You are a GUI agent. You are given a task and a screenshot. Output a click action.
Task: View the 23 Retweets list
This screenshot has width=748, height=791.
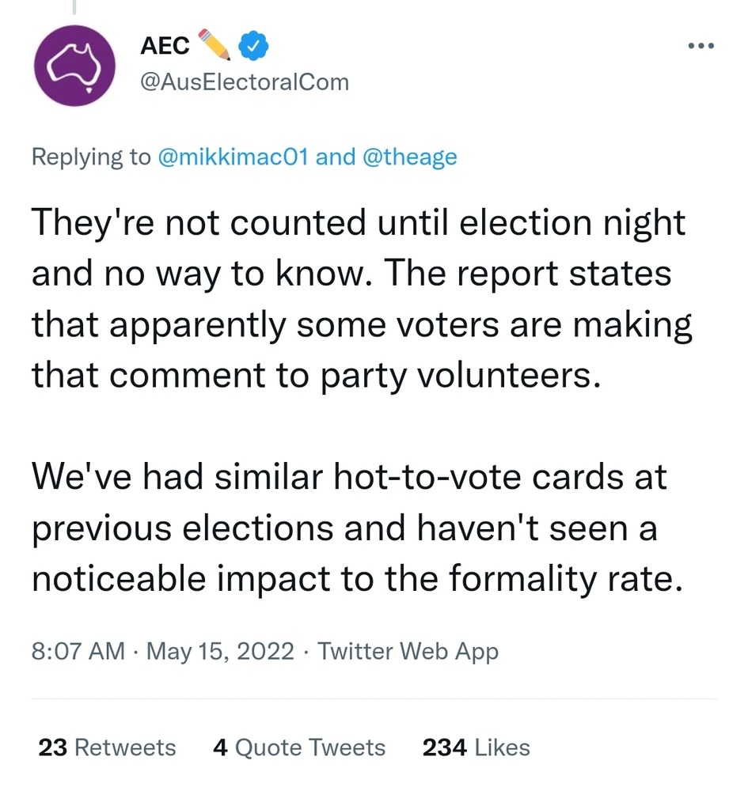pyautogui.click(x=107, y=747)
